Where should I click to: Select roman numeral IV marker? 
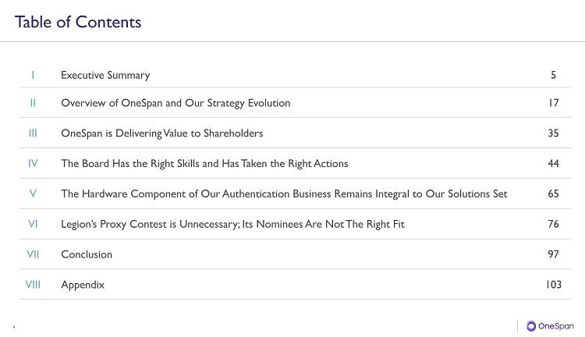pos(33,164)
